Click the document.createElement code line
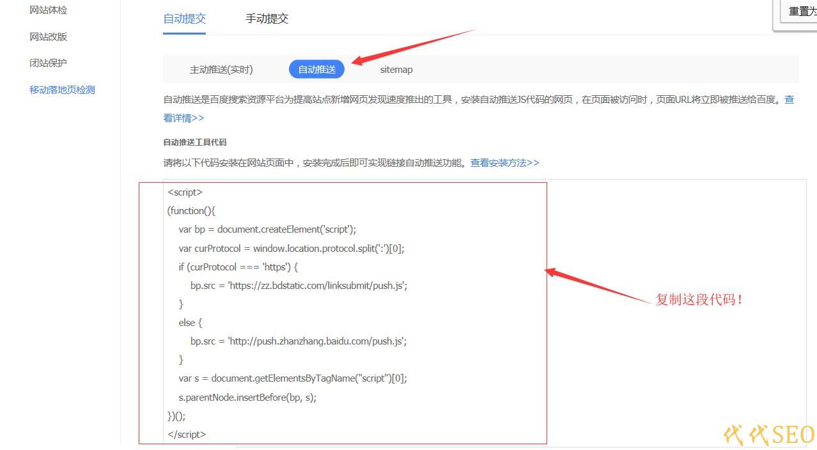Viewport: 817px width, 450px height. [x=267, y=229]
